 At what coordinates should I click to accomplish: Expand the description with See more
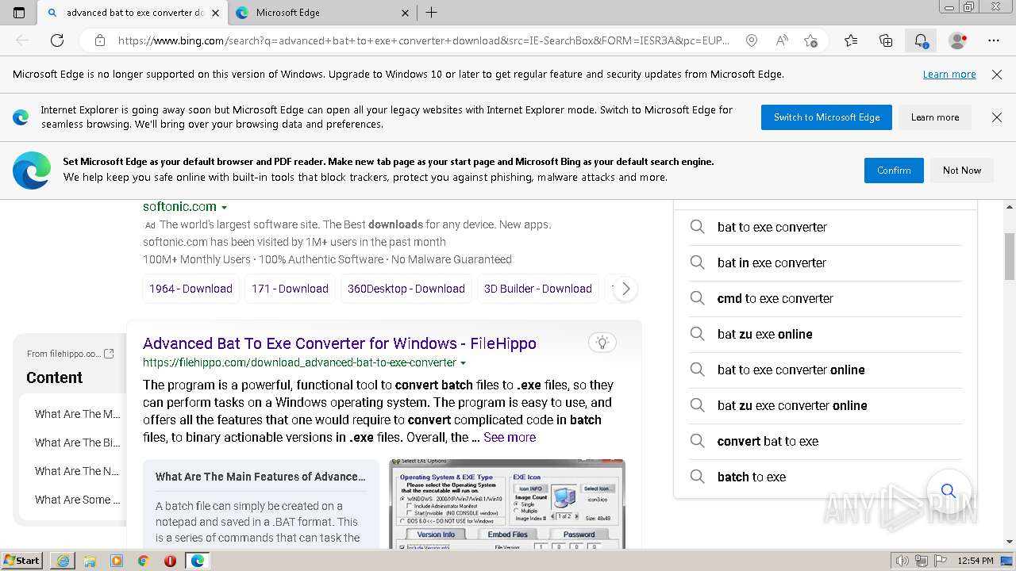coord(510,437)
